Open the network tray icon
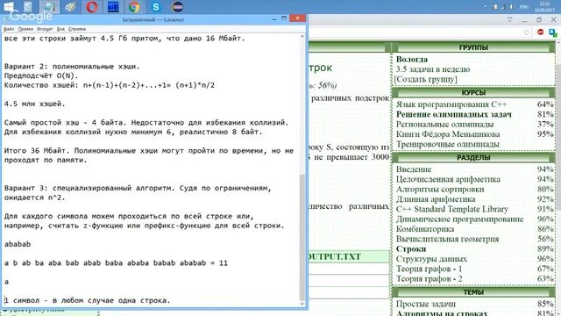 tap(503, 6)
